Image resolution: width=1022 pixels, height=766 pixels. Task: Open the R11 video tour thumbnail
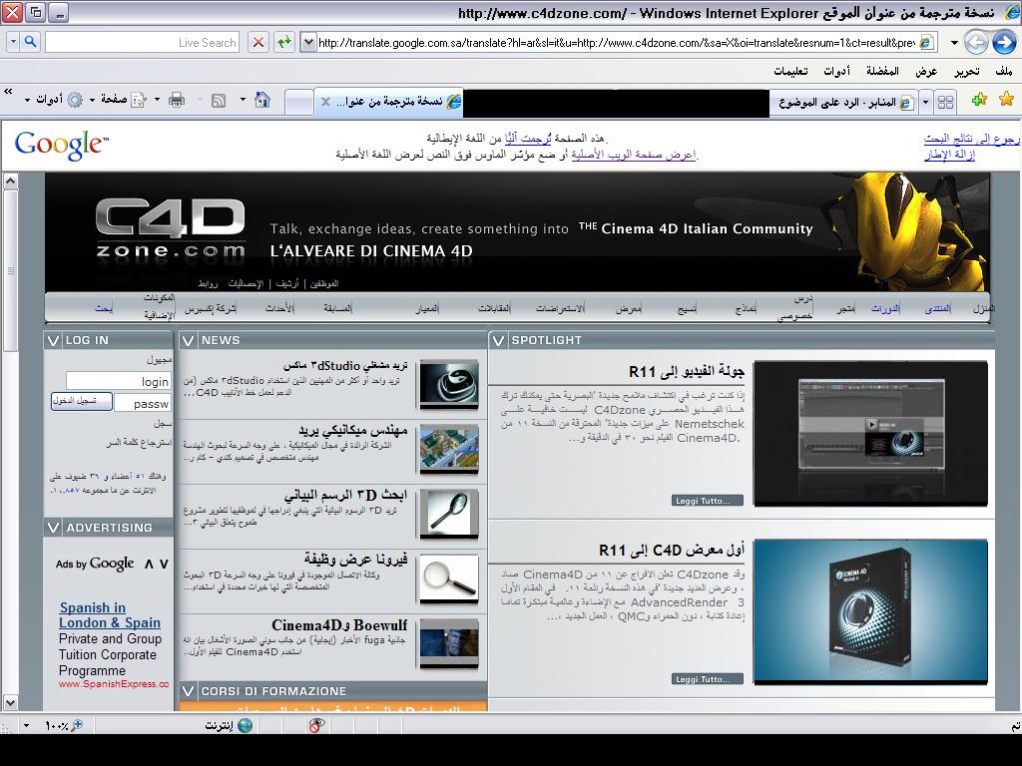click(x=870, y=434)
